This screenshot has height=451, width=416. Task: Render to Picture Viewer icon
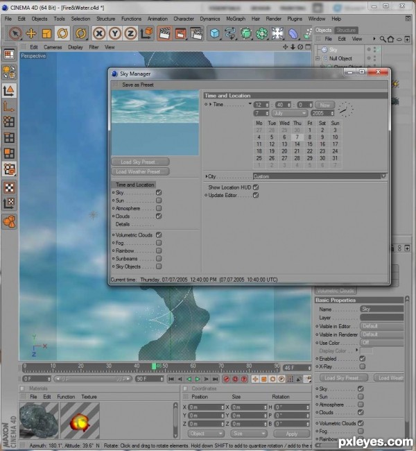click(180, 33)
